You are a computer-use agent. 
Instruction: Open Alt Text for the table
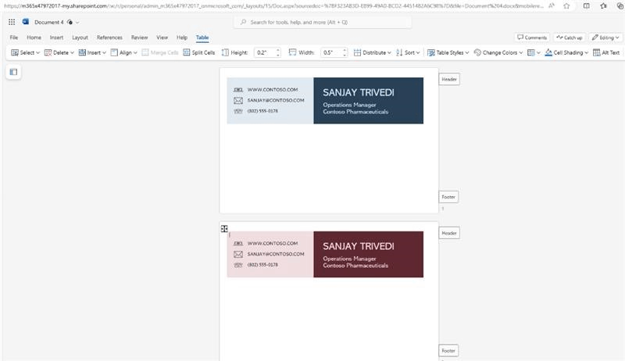pyautogui.click(x=606, y=52)
